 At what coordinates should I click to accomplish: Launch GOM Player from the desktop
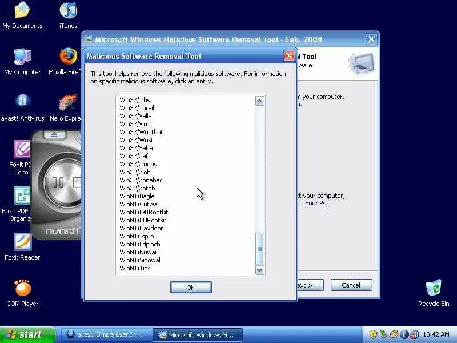click(22, 293)
